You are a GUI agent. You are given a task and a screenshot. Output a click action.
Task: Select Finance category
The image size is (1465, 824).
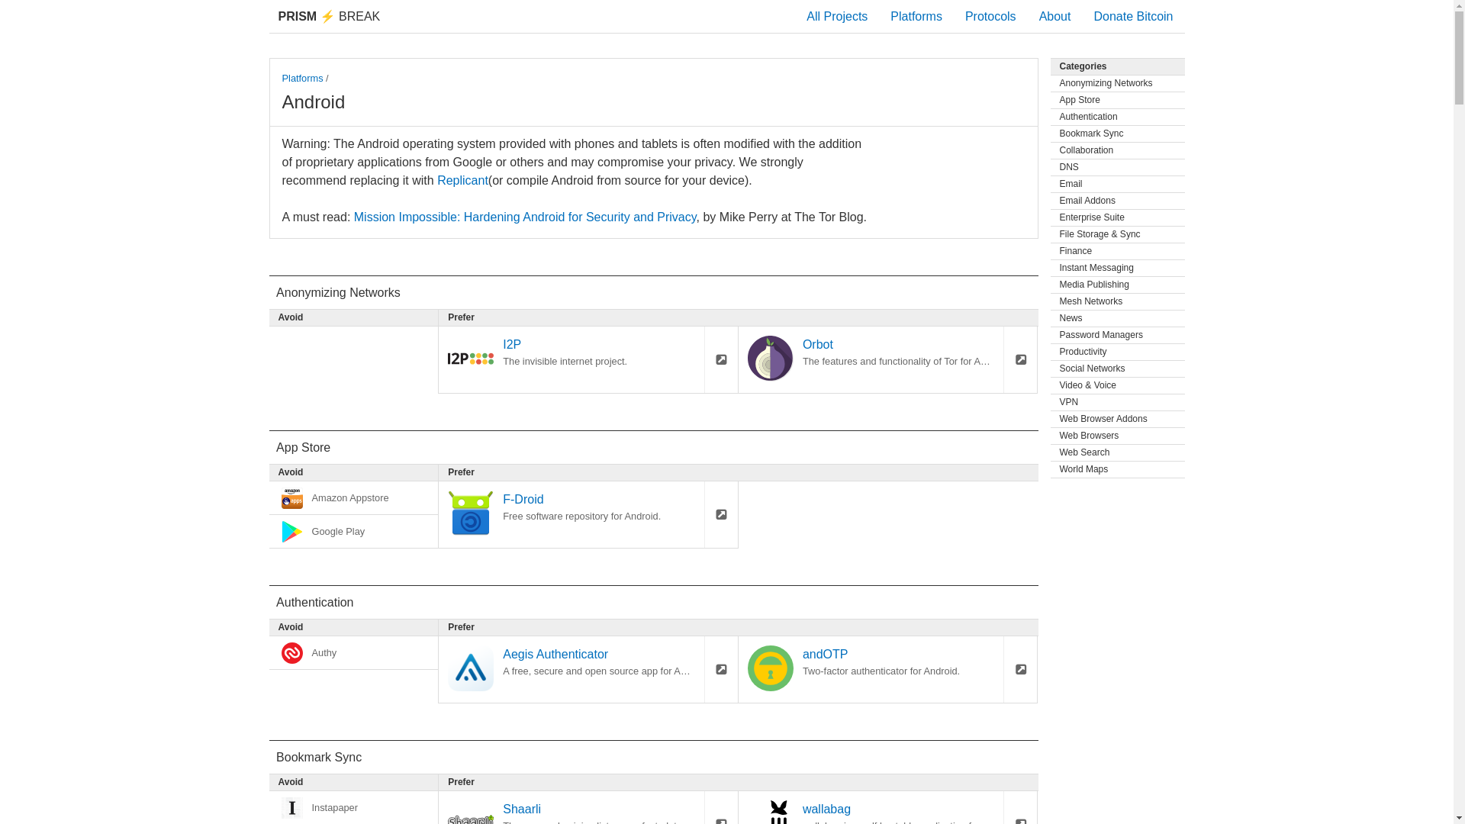point(1117,251)
